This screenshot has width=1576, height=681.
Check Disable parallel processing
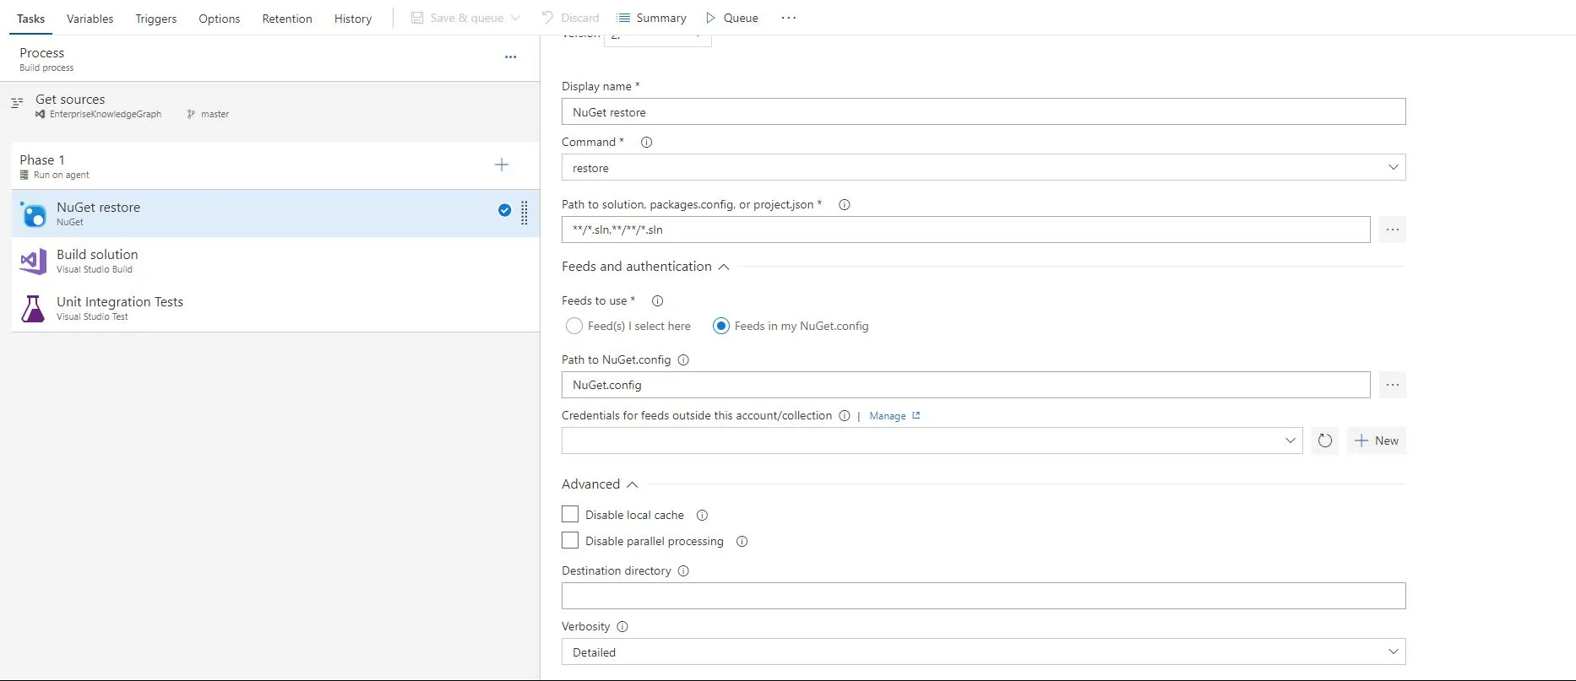[571, 541]
